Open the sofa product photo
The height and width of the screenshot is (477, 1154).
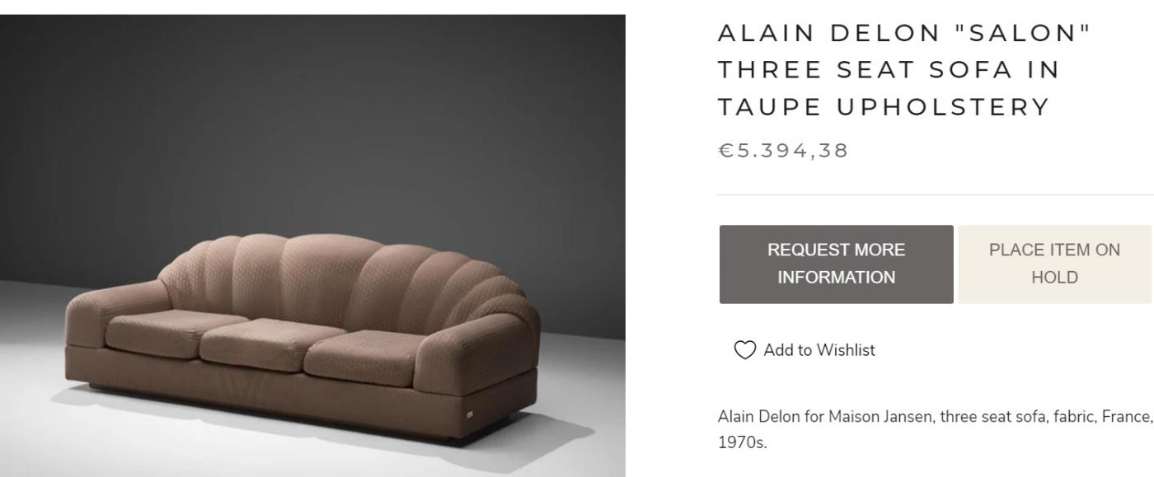pyautogui.click(x=312, y=246)
